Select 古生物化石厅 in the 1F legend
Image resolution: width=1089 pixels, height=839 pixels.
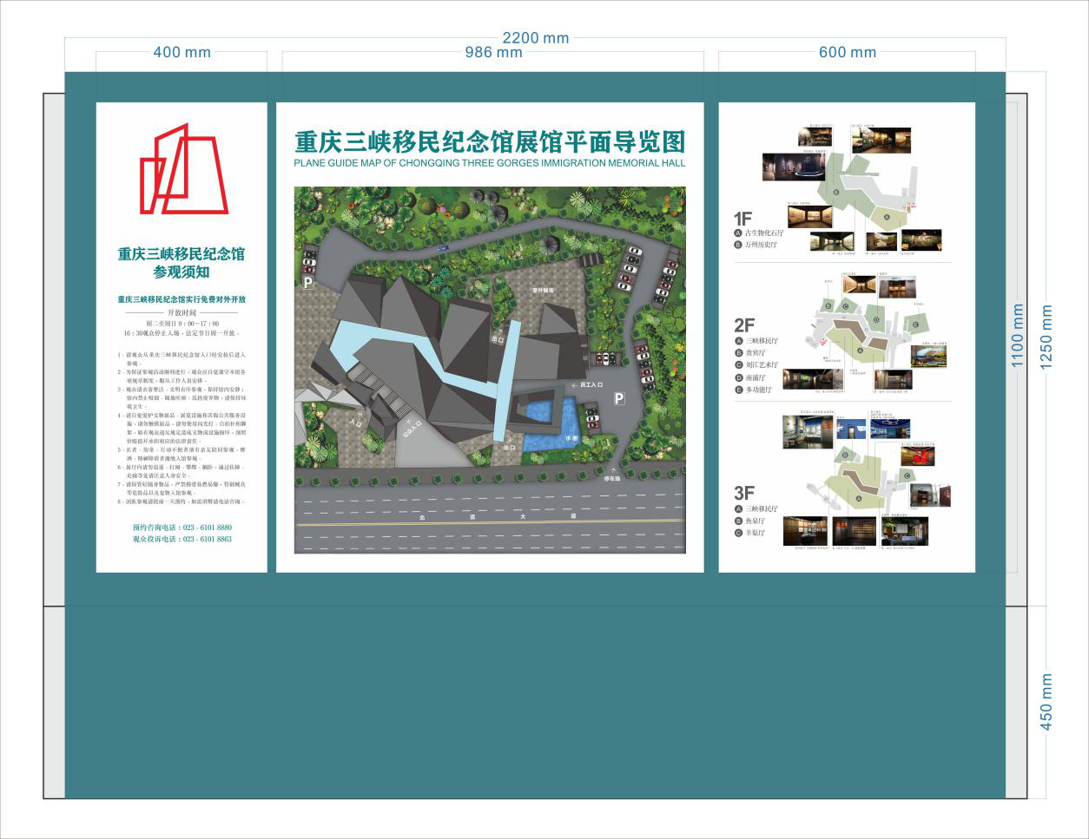coord(763,233)
